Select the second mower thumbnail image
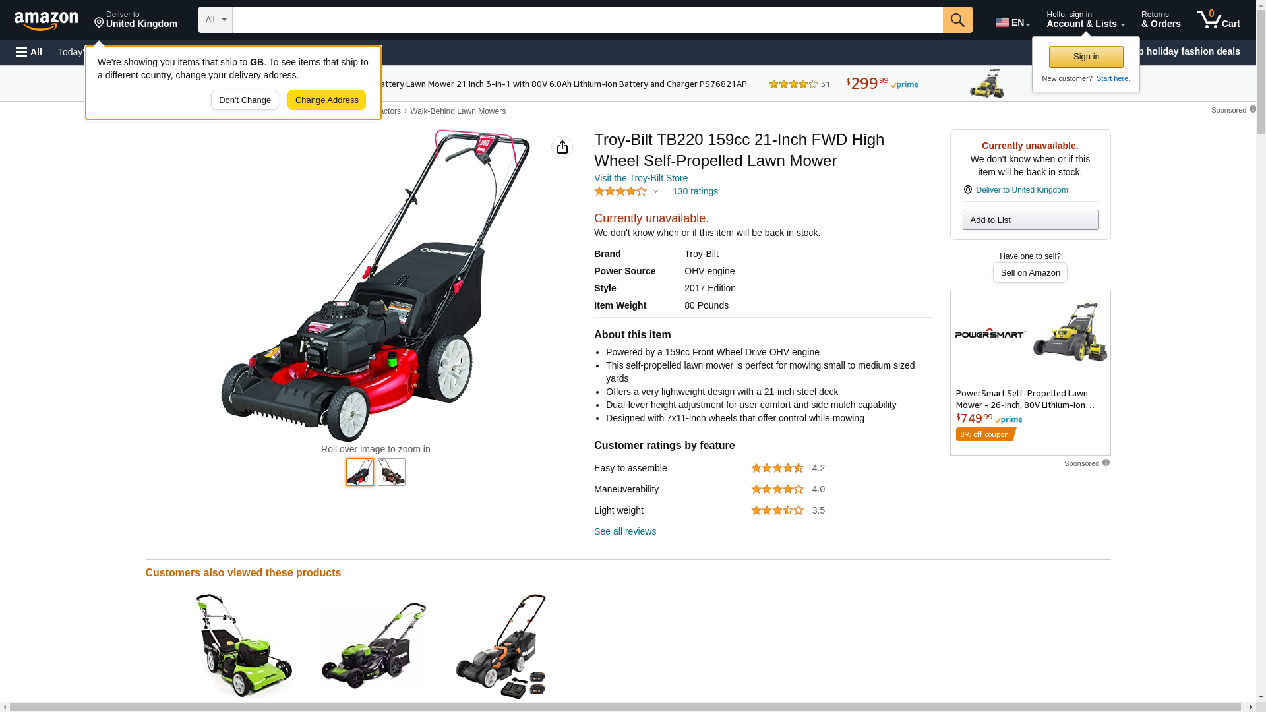1266x712 pixels. point(392,472)
